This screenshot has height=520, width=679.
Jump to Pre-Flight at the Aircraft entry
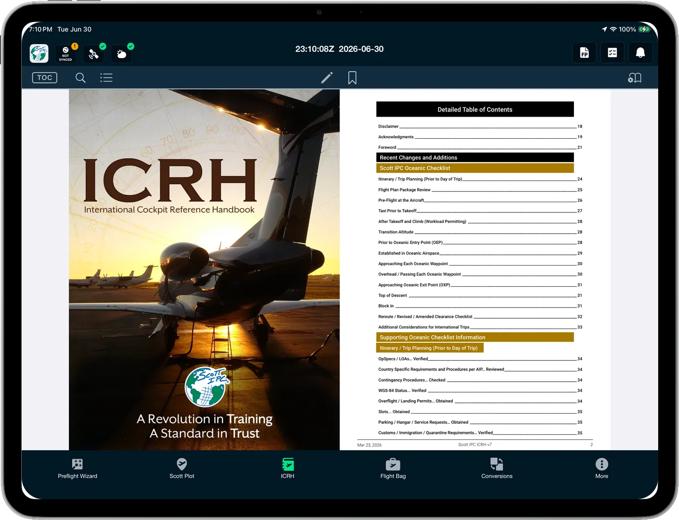[480, 200]
